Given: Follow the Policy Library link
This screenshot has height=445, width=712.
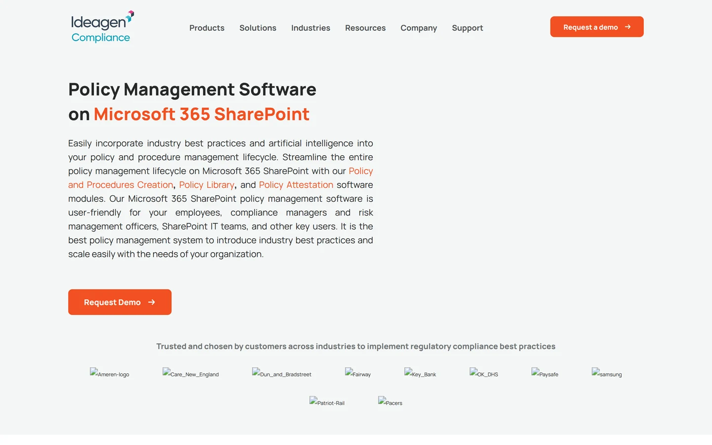Looking at the screenshot, I should point(207,185).
